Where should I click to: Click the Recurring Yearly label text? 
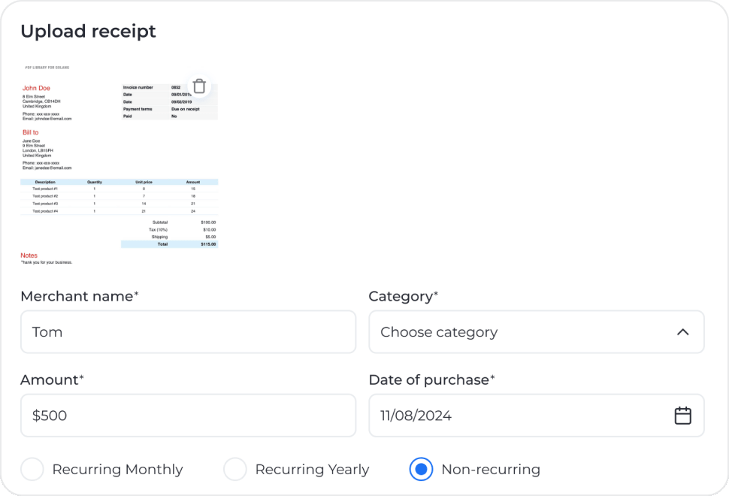[x=312, y=470]
